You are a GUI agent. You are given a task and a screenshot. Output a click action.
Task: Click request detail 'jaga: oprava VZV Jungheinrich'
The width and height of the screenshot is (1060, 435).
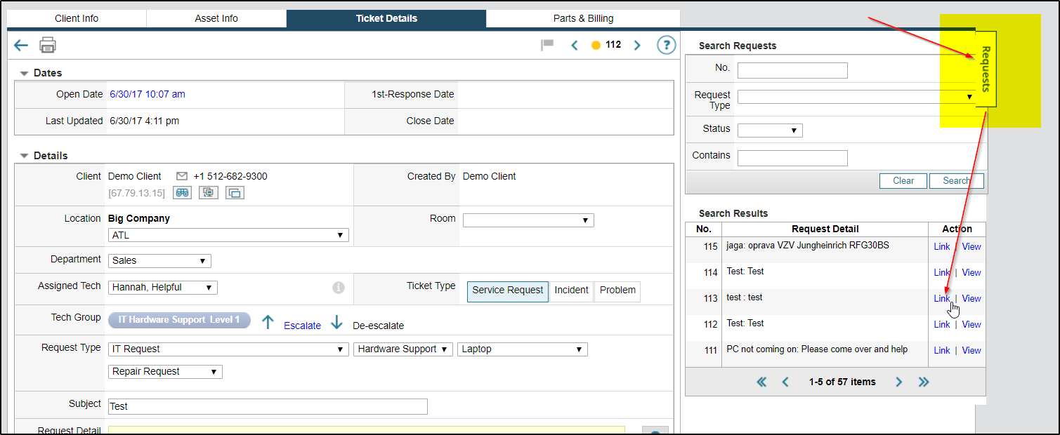point(807,246)
